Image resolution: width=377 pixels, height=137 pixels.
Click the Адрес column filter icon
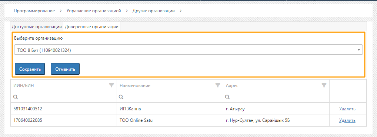(324, 85)
